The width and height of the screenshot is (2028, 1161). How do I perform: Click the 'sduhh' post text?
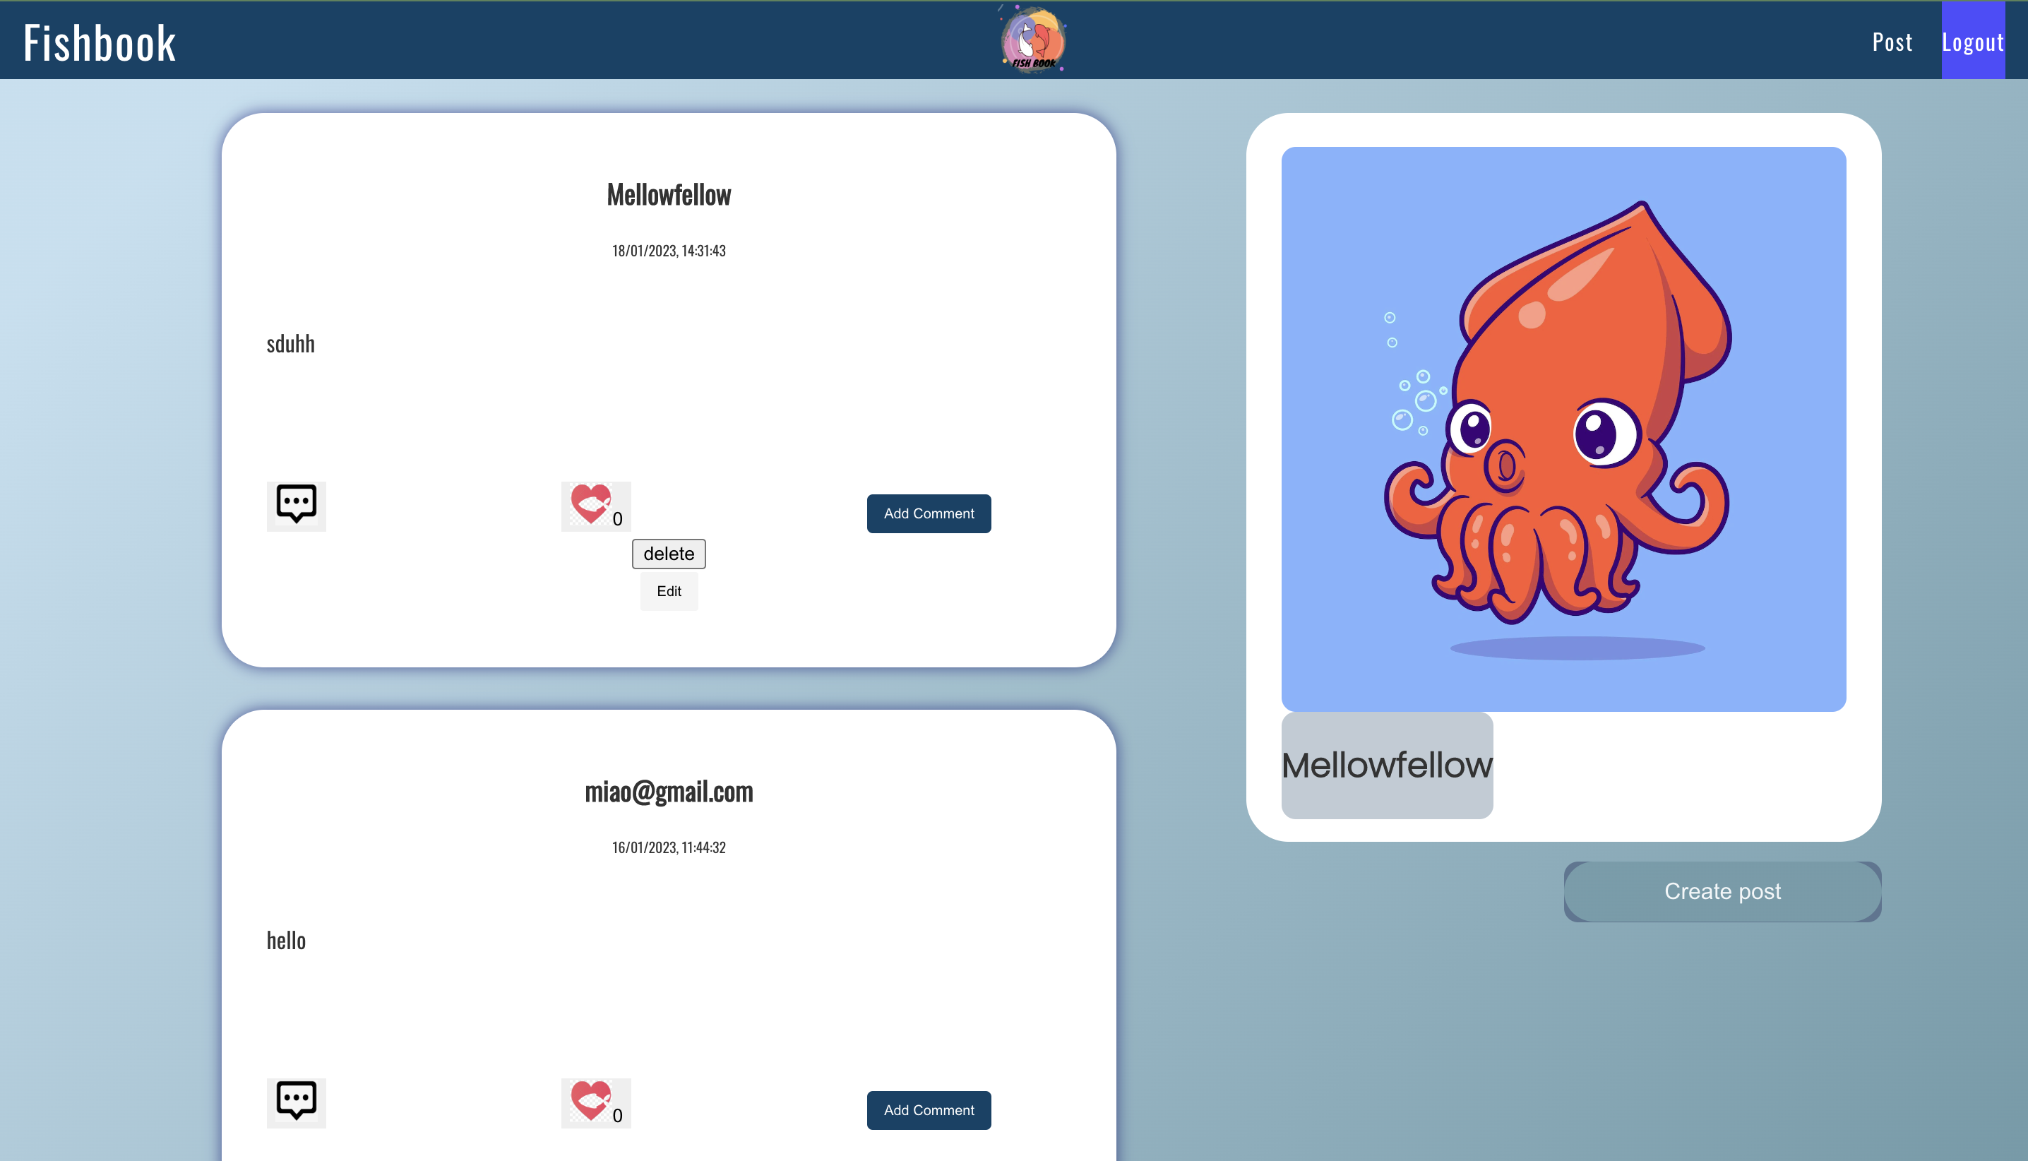tap(290, 344)
